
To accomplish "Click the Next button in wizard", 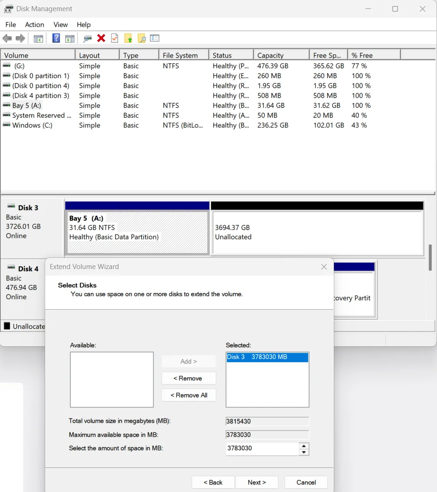I will pos(257,482).
